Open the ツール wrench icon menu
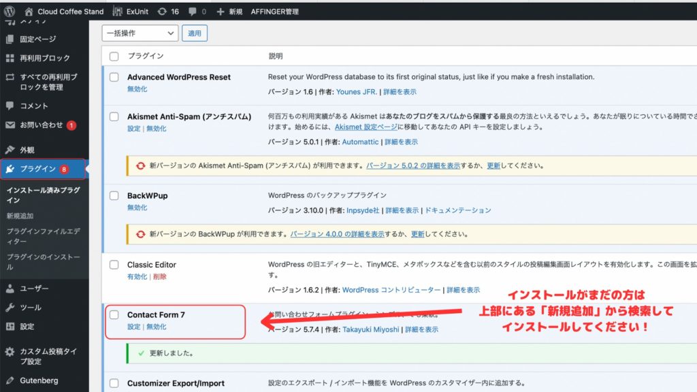This screenshot has height=392, width=697. (x=10, y=308)
